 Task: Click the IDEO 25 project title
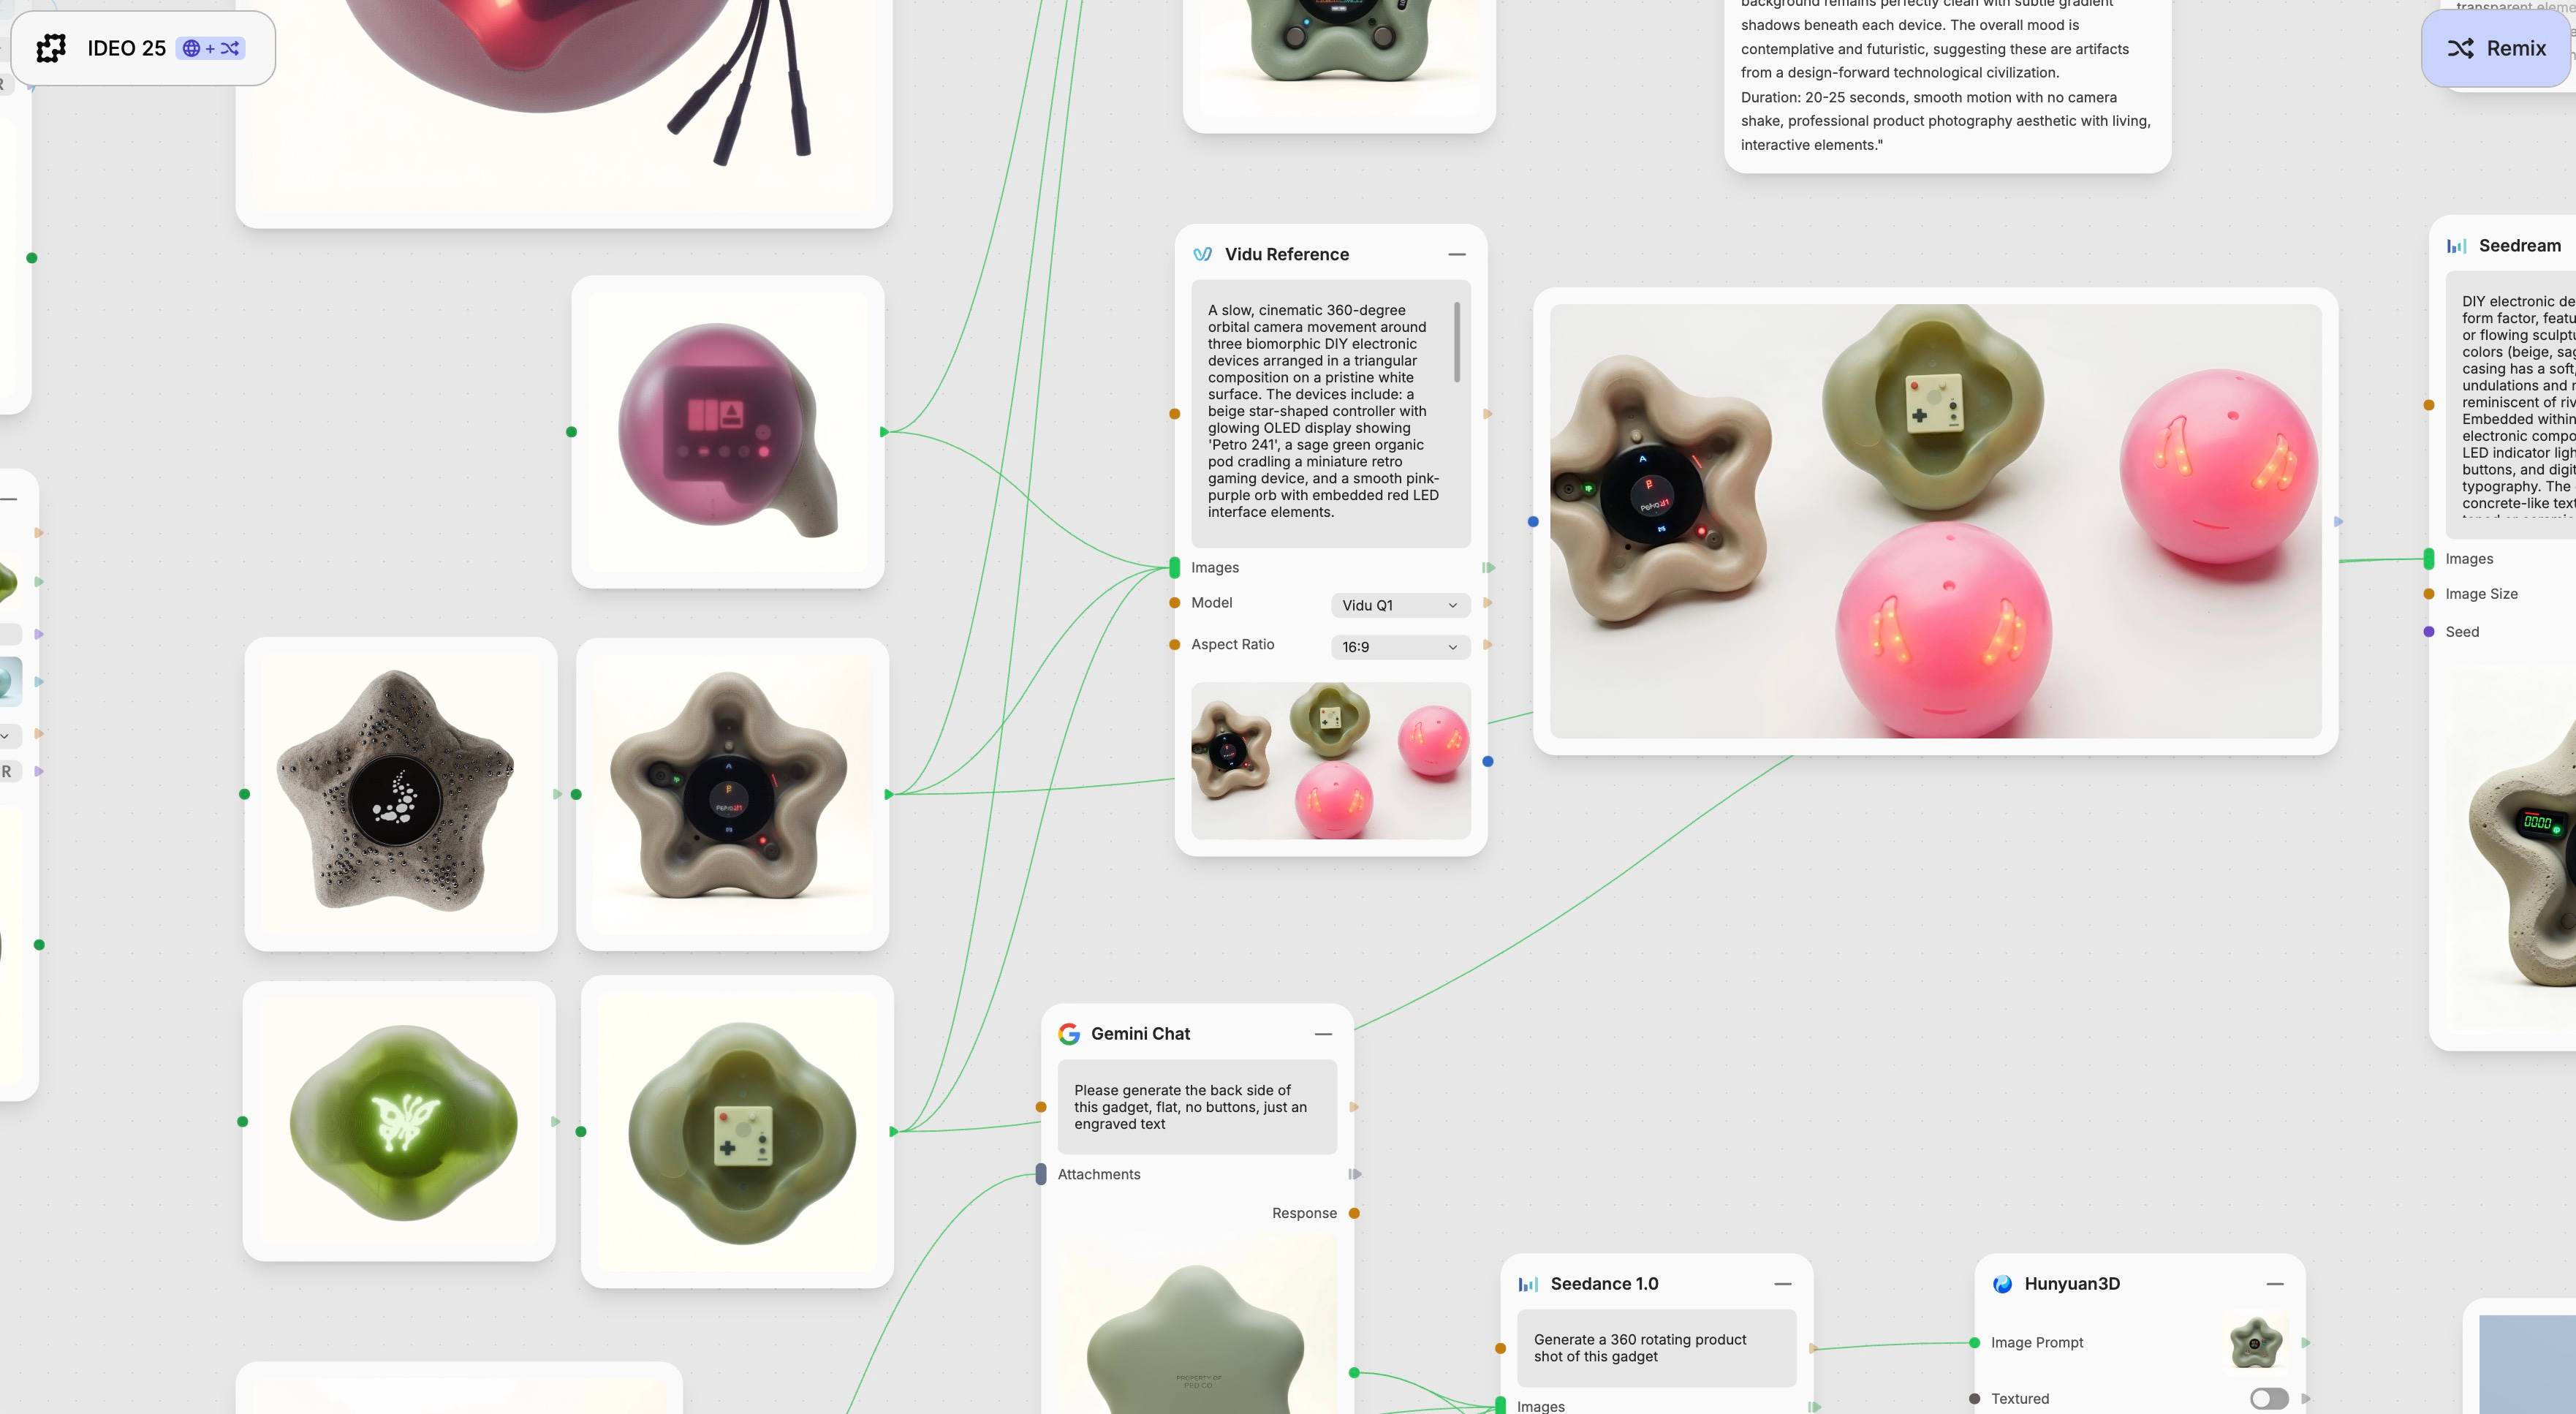pos(126,48)
